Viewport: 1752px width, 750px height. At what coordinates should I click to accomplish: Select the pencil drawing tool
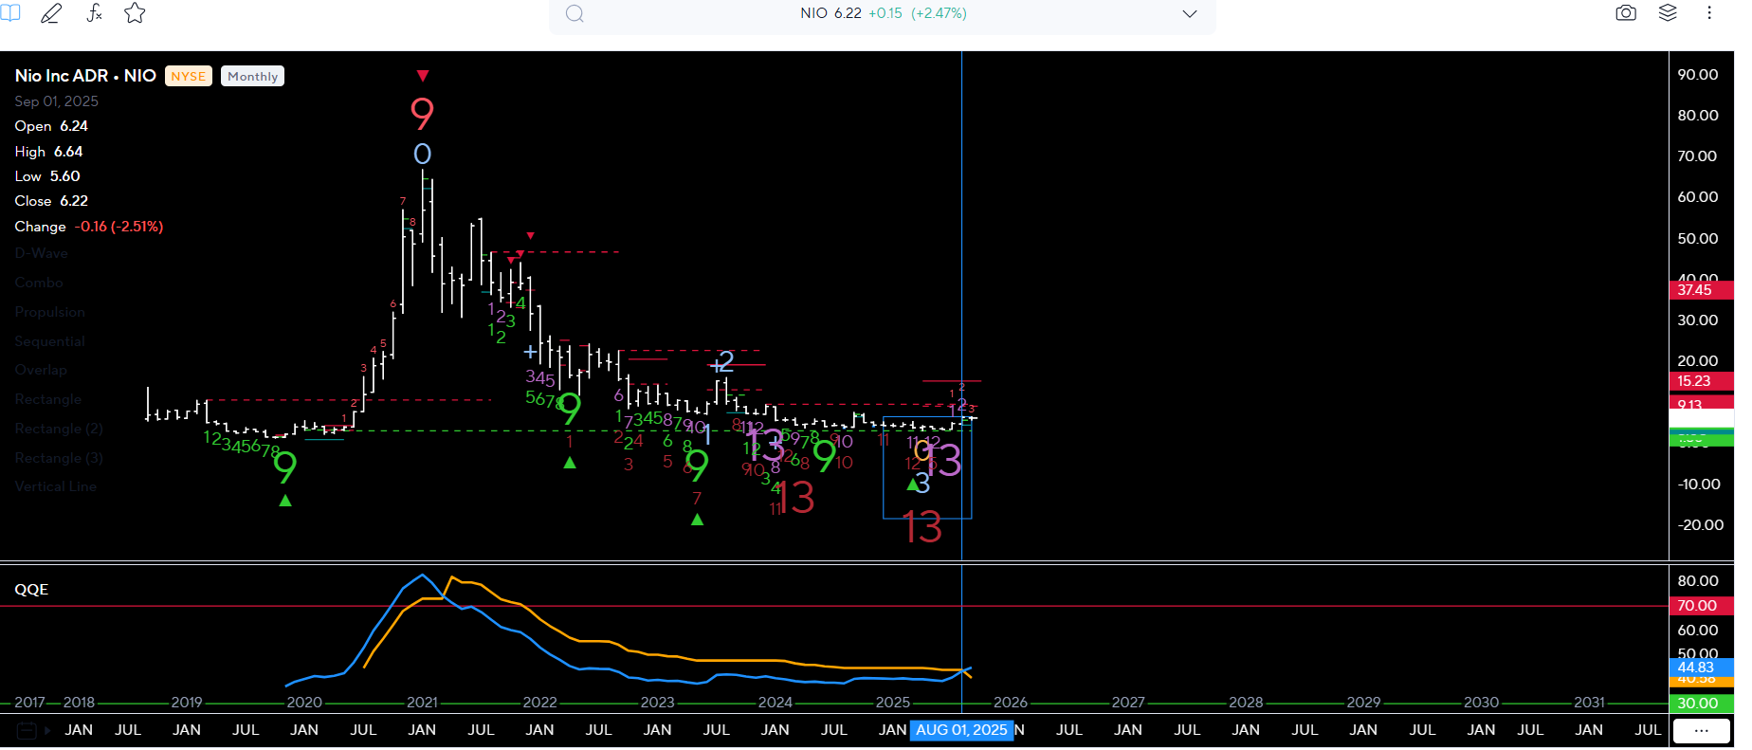click(51, 13)
